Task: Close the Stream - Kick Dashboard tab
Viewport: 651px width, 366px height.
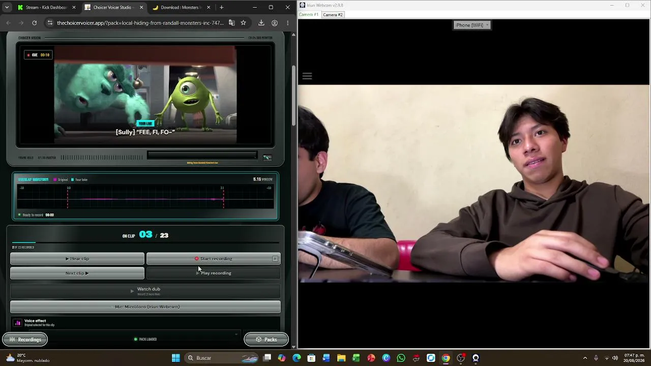Action: point(74,8)
